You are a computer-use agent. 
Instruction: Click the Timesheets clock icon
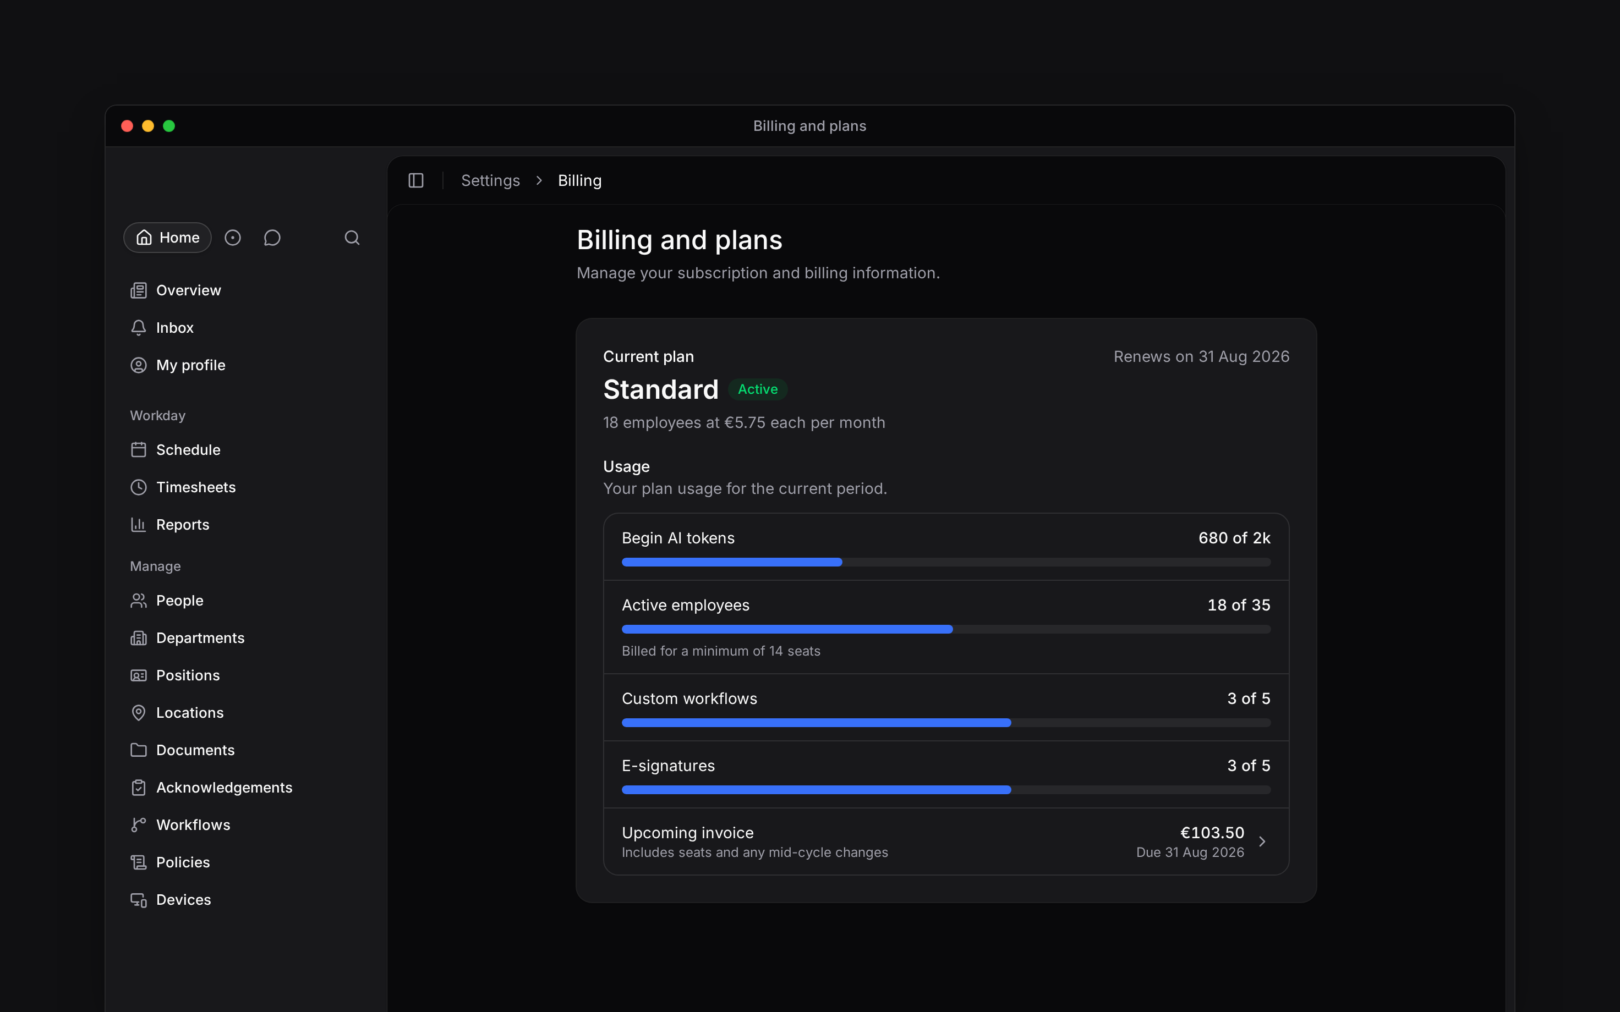coord(139,487)
